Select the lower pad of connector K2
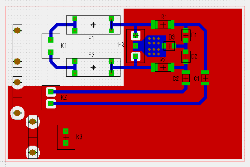250x167 pixels. [x=51, y=103]
